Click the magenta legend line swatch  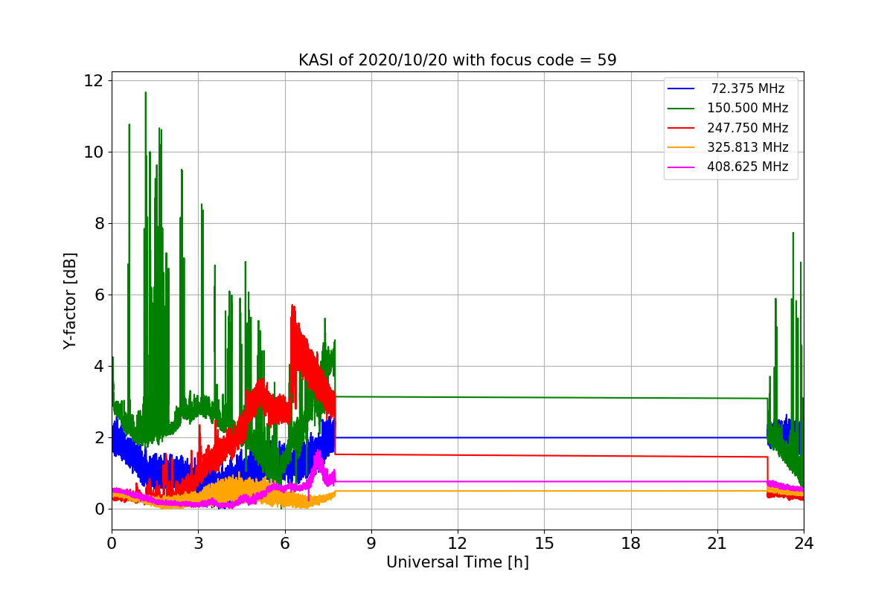click(x=682, y=167)
